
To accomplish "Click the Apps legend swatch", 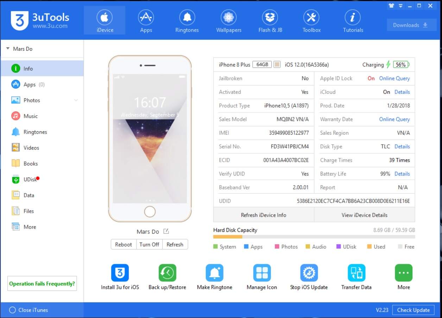I will [x=246, y=247].
